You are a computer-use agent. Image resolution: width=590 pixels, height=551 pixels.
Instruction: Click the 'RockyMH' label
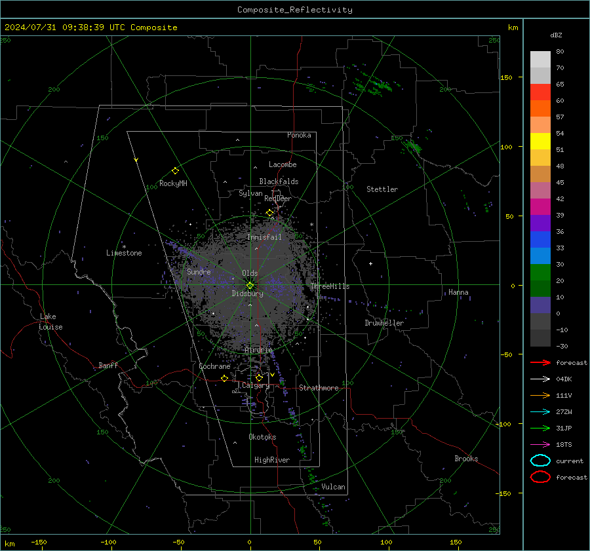(x=173, y=183)
